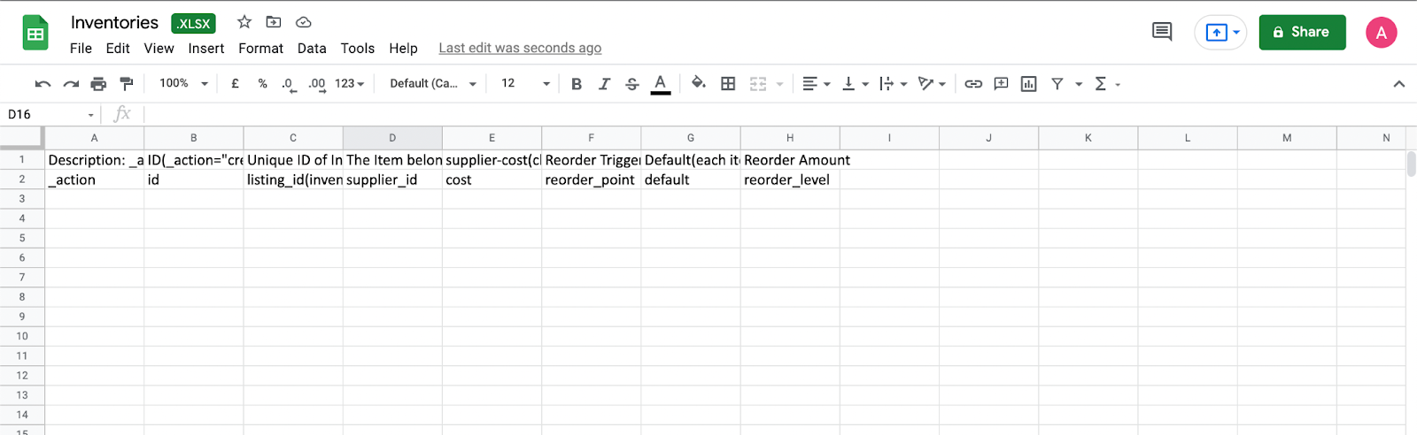Select column D header
This screenshot has width=1417, height=435.
click(x=392, y=138)
